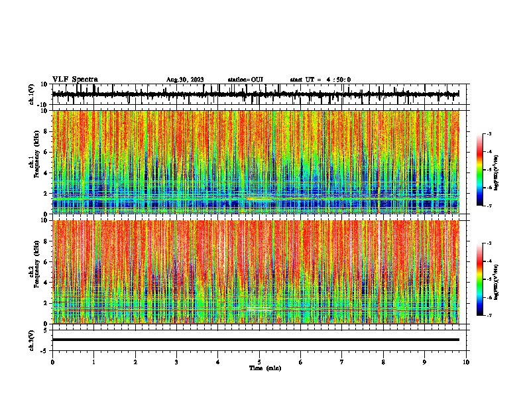
Task: Click the ch.3(V) axis label
Action: point(32,340)
